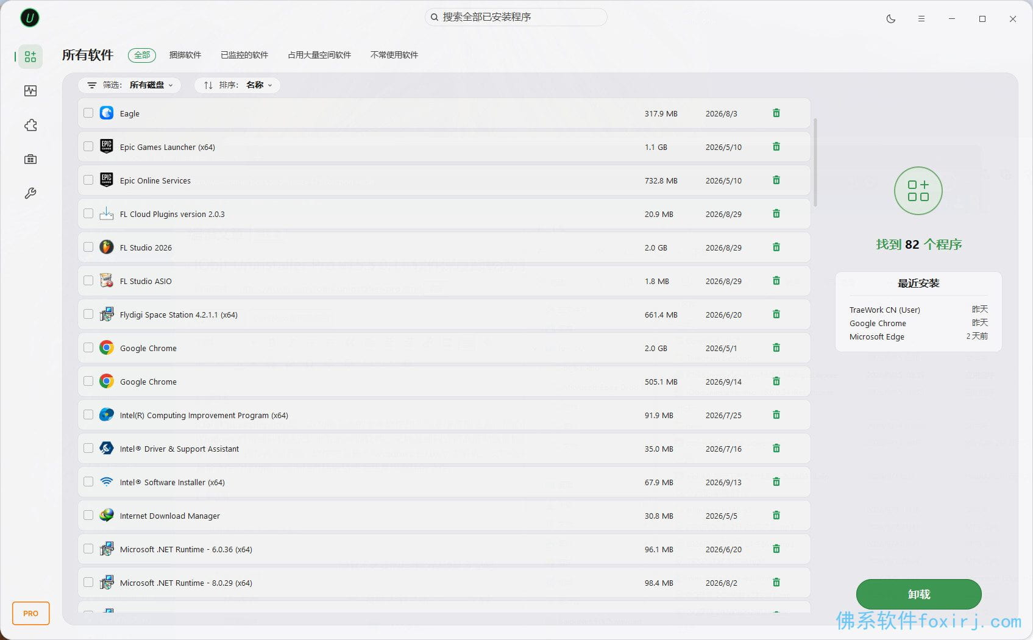Click the PRO upgrade button
Screen dimensions: 1033x640
31,613
